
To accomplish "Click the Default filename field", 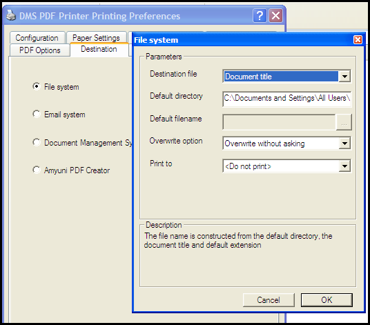I will click(279, 122).
